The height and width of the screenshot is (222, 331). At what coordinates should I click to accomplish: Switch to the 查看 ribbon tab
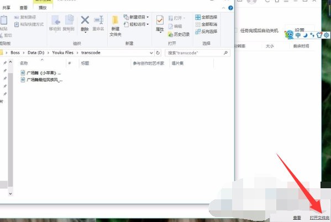click(23, 8)
